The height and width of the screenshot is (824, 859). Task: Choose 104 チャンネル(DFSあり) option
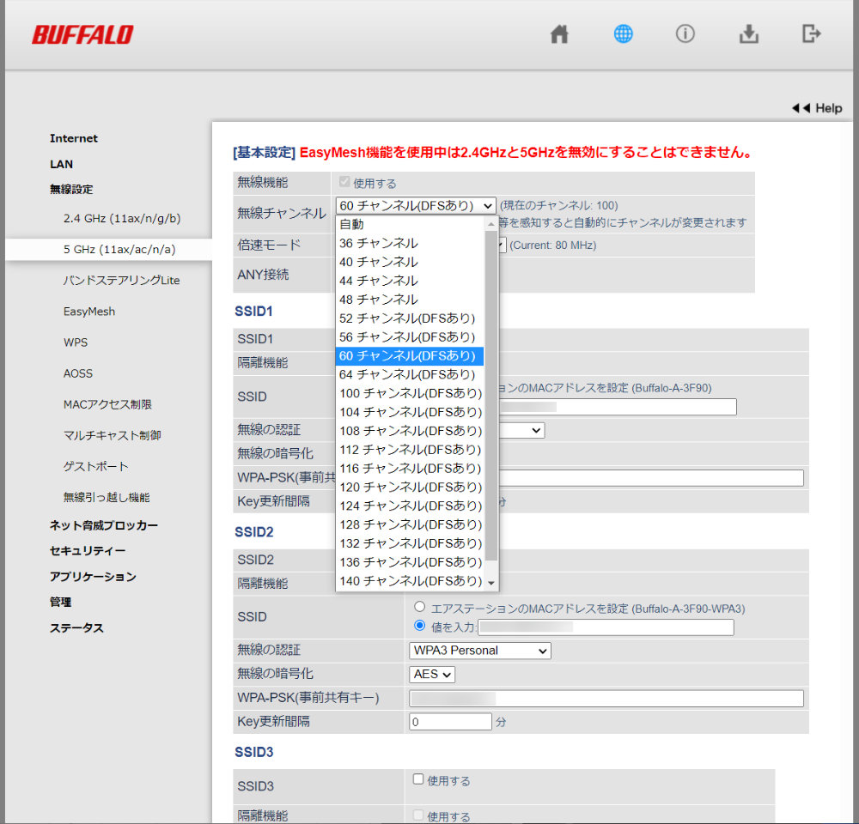[409, 412]
